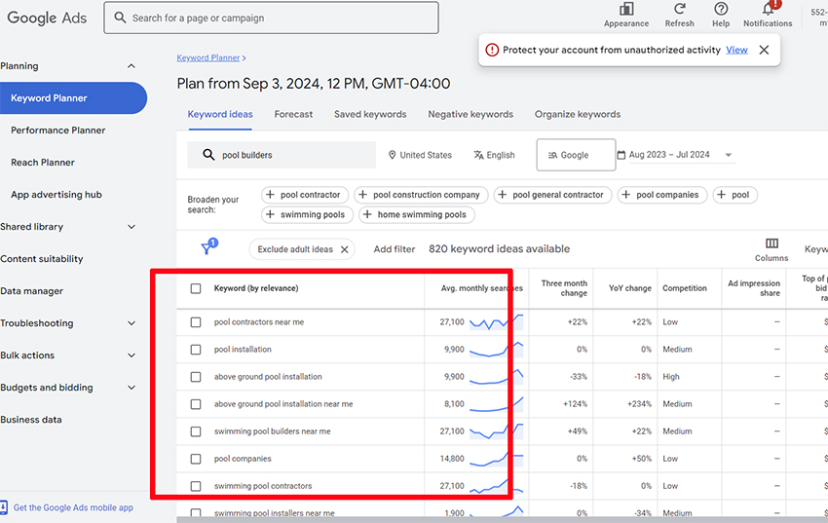Remove the Exclude adult ideas filter

point(345,249)
